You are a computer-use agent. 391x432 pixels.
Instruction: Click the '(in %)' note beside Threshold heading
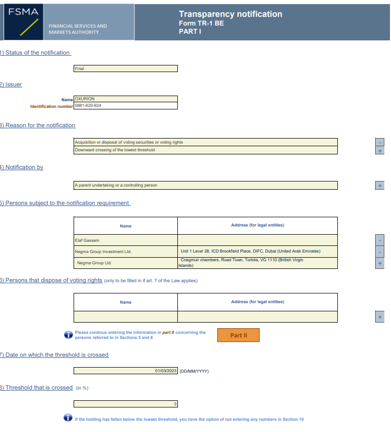pos(82,388)
